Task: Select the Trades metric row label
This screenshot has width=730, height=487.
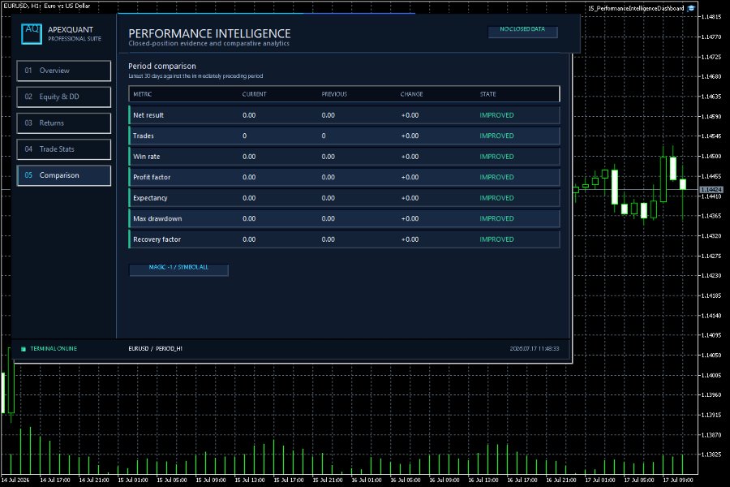Action: click(x=143, y=136)
